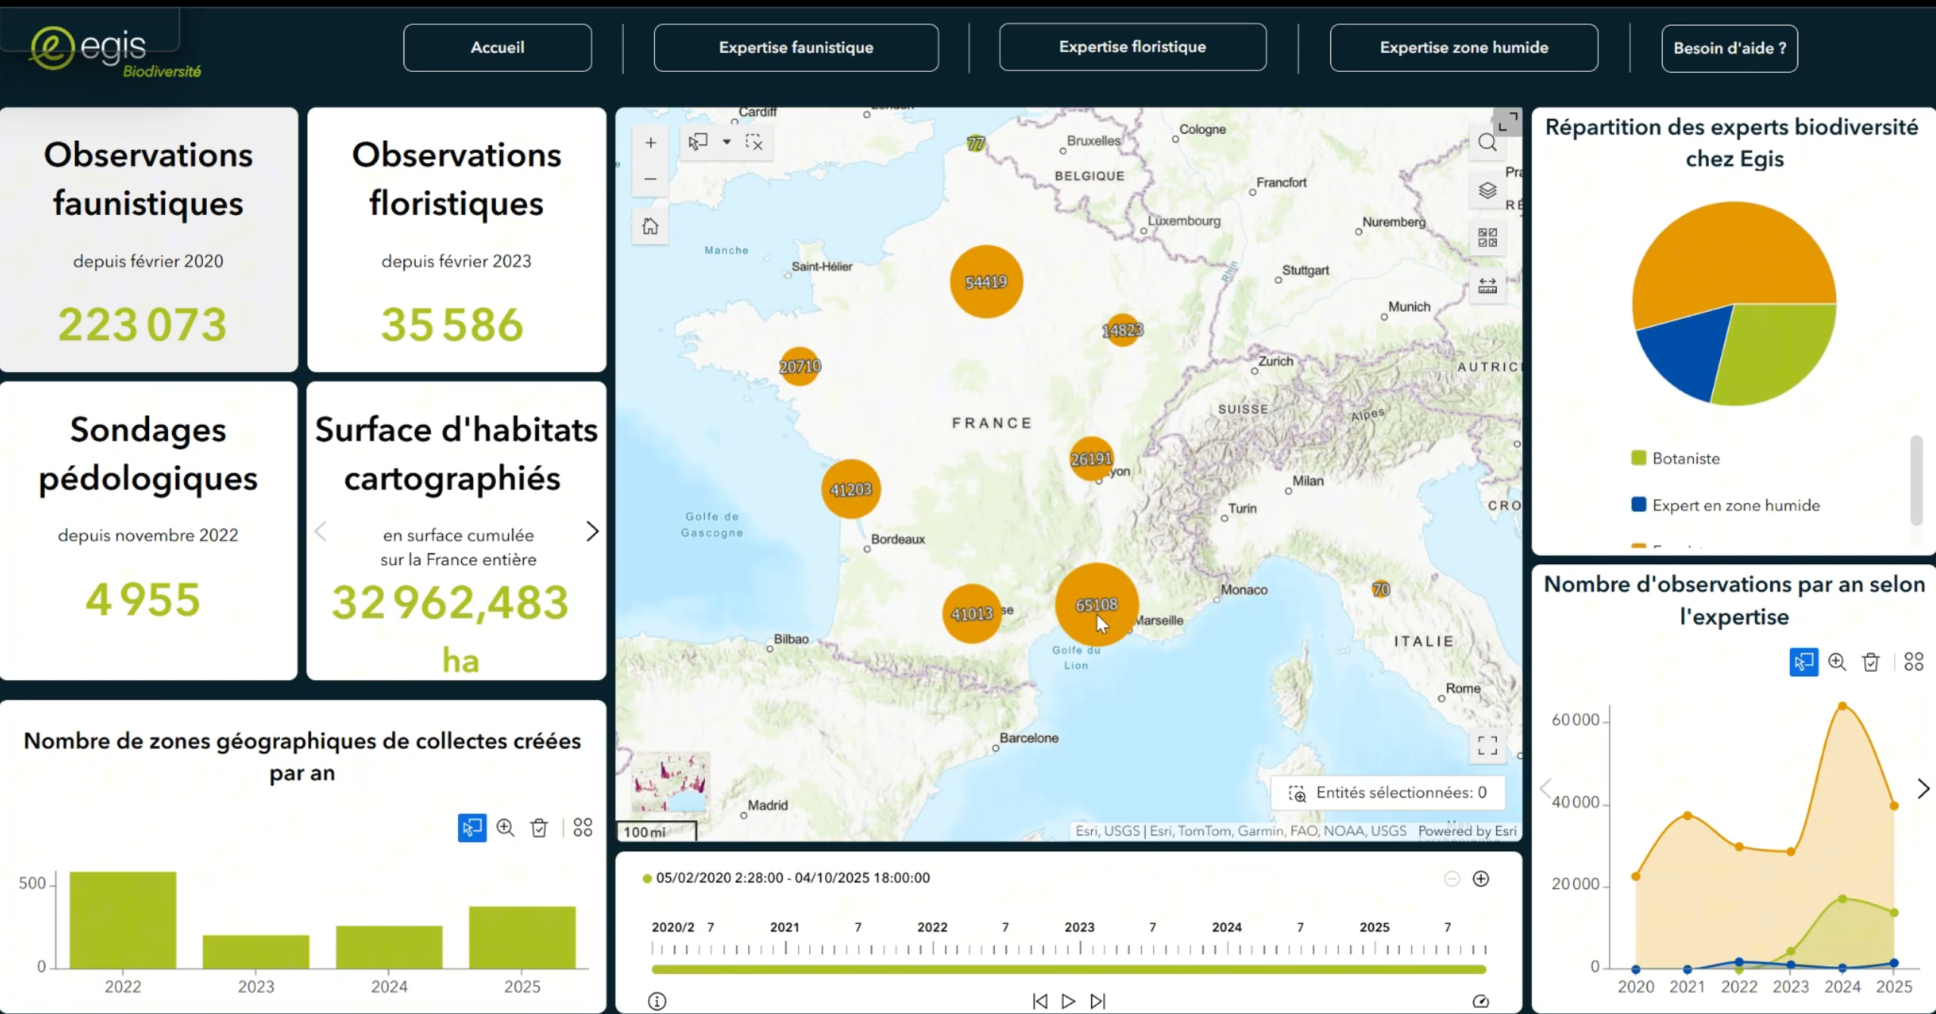Select the map measurement ruler tool
Image resolution: width=1936 pixels, height=1014 pixels.
tap(1487, 285)
